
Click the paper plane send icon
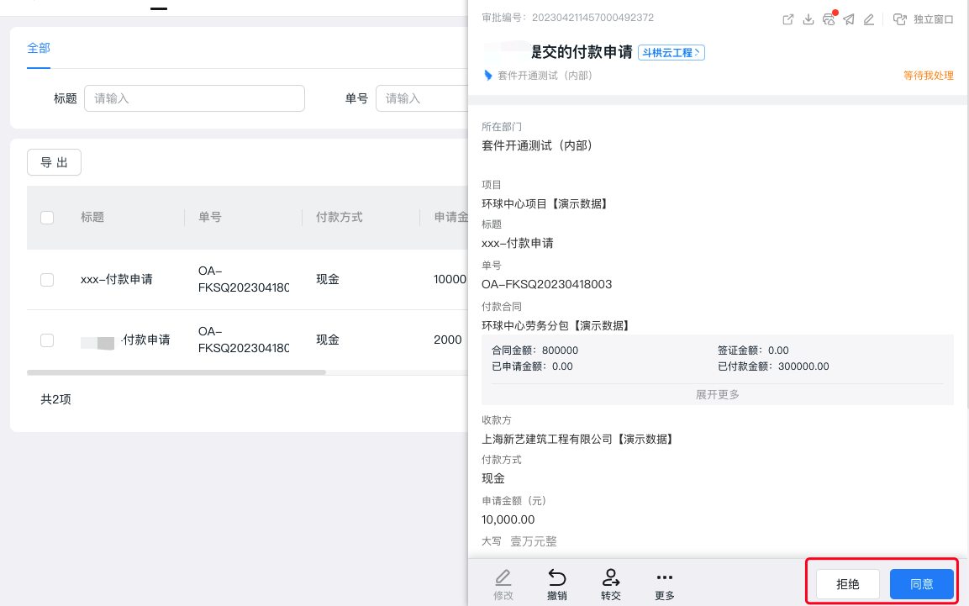[849, 20]
